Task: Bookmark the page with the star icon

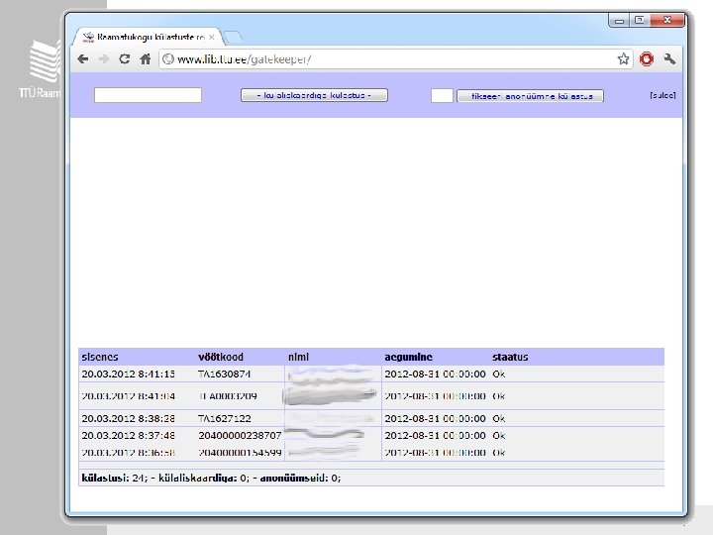Action: click(623, 58)
